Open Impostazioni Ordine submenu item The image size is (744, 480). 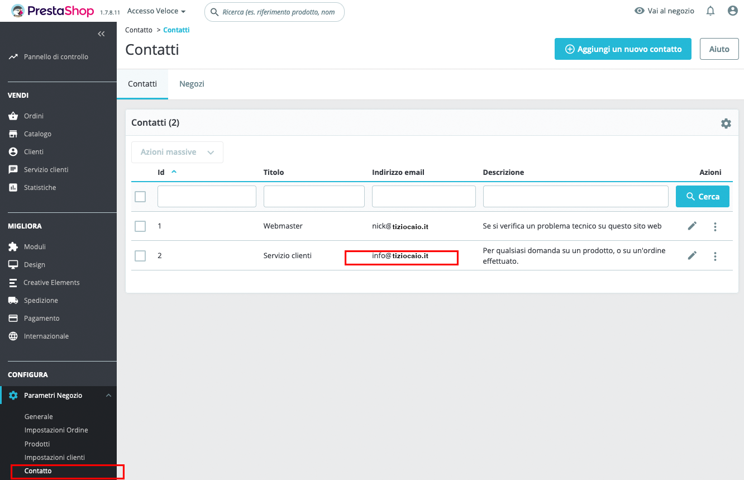click(56, 430)
